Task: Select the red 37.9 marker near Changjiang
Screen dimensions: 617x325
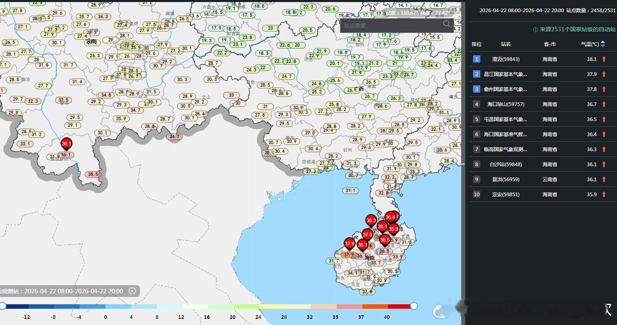Action: (349, 244)
